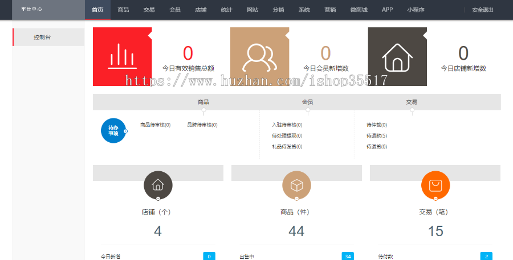Screen dimensions: 513x260
Task: Open the 待退货(0) link
Action: point(377,147)
